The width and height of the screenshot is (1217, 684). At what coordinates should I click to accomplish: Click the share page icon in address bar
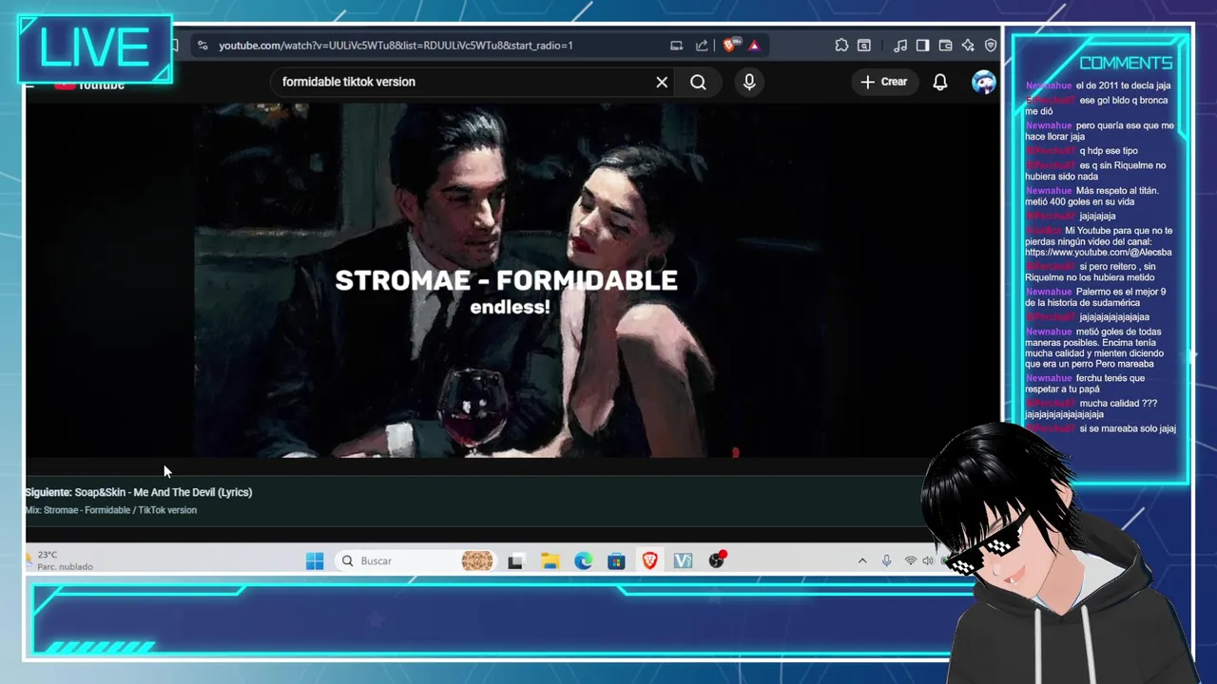(702, 45)
